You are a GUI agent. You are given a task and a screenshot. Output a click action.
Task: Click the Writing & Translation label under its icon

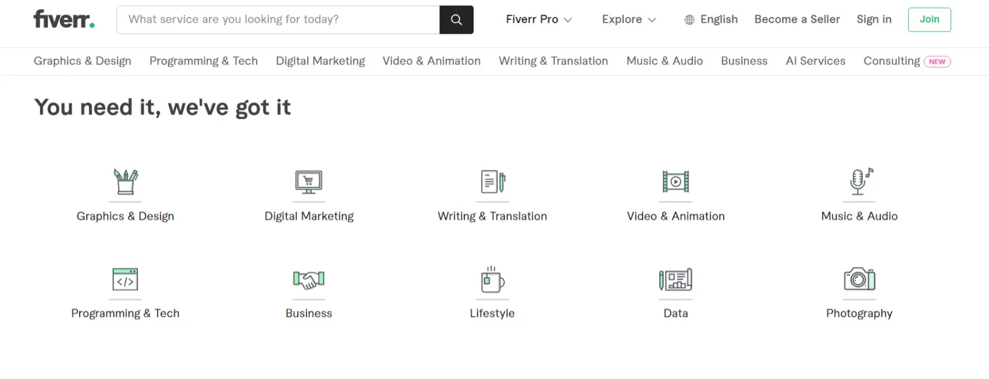coord(492,216)
